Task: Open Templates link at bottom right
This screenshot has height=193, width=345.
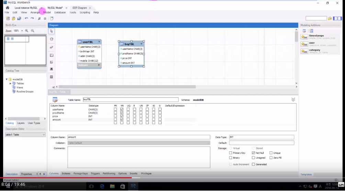Action: [306, 174]
